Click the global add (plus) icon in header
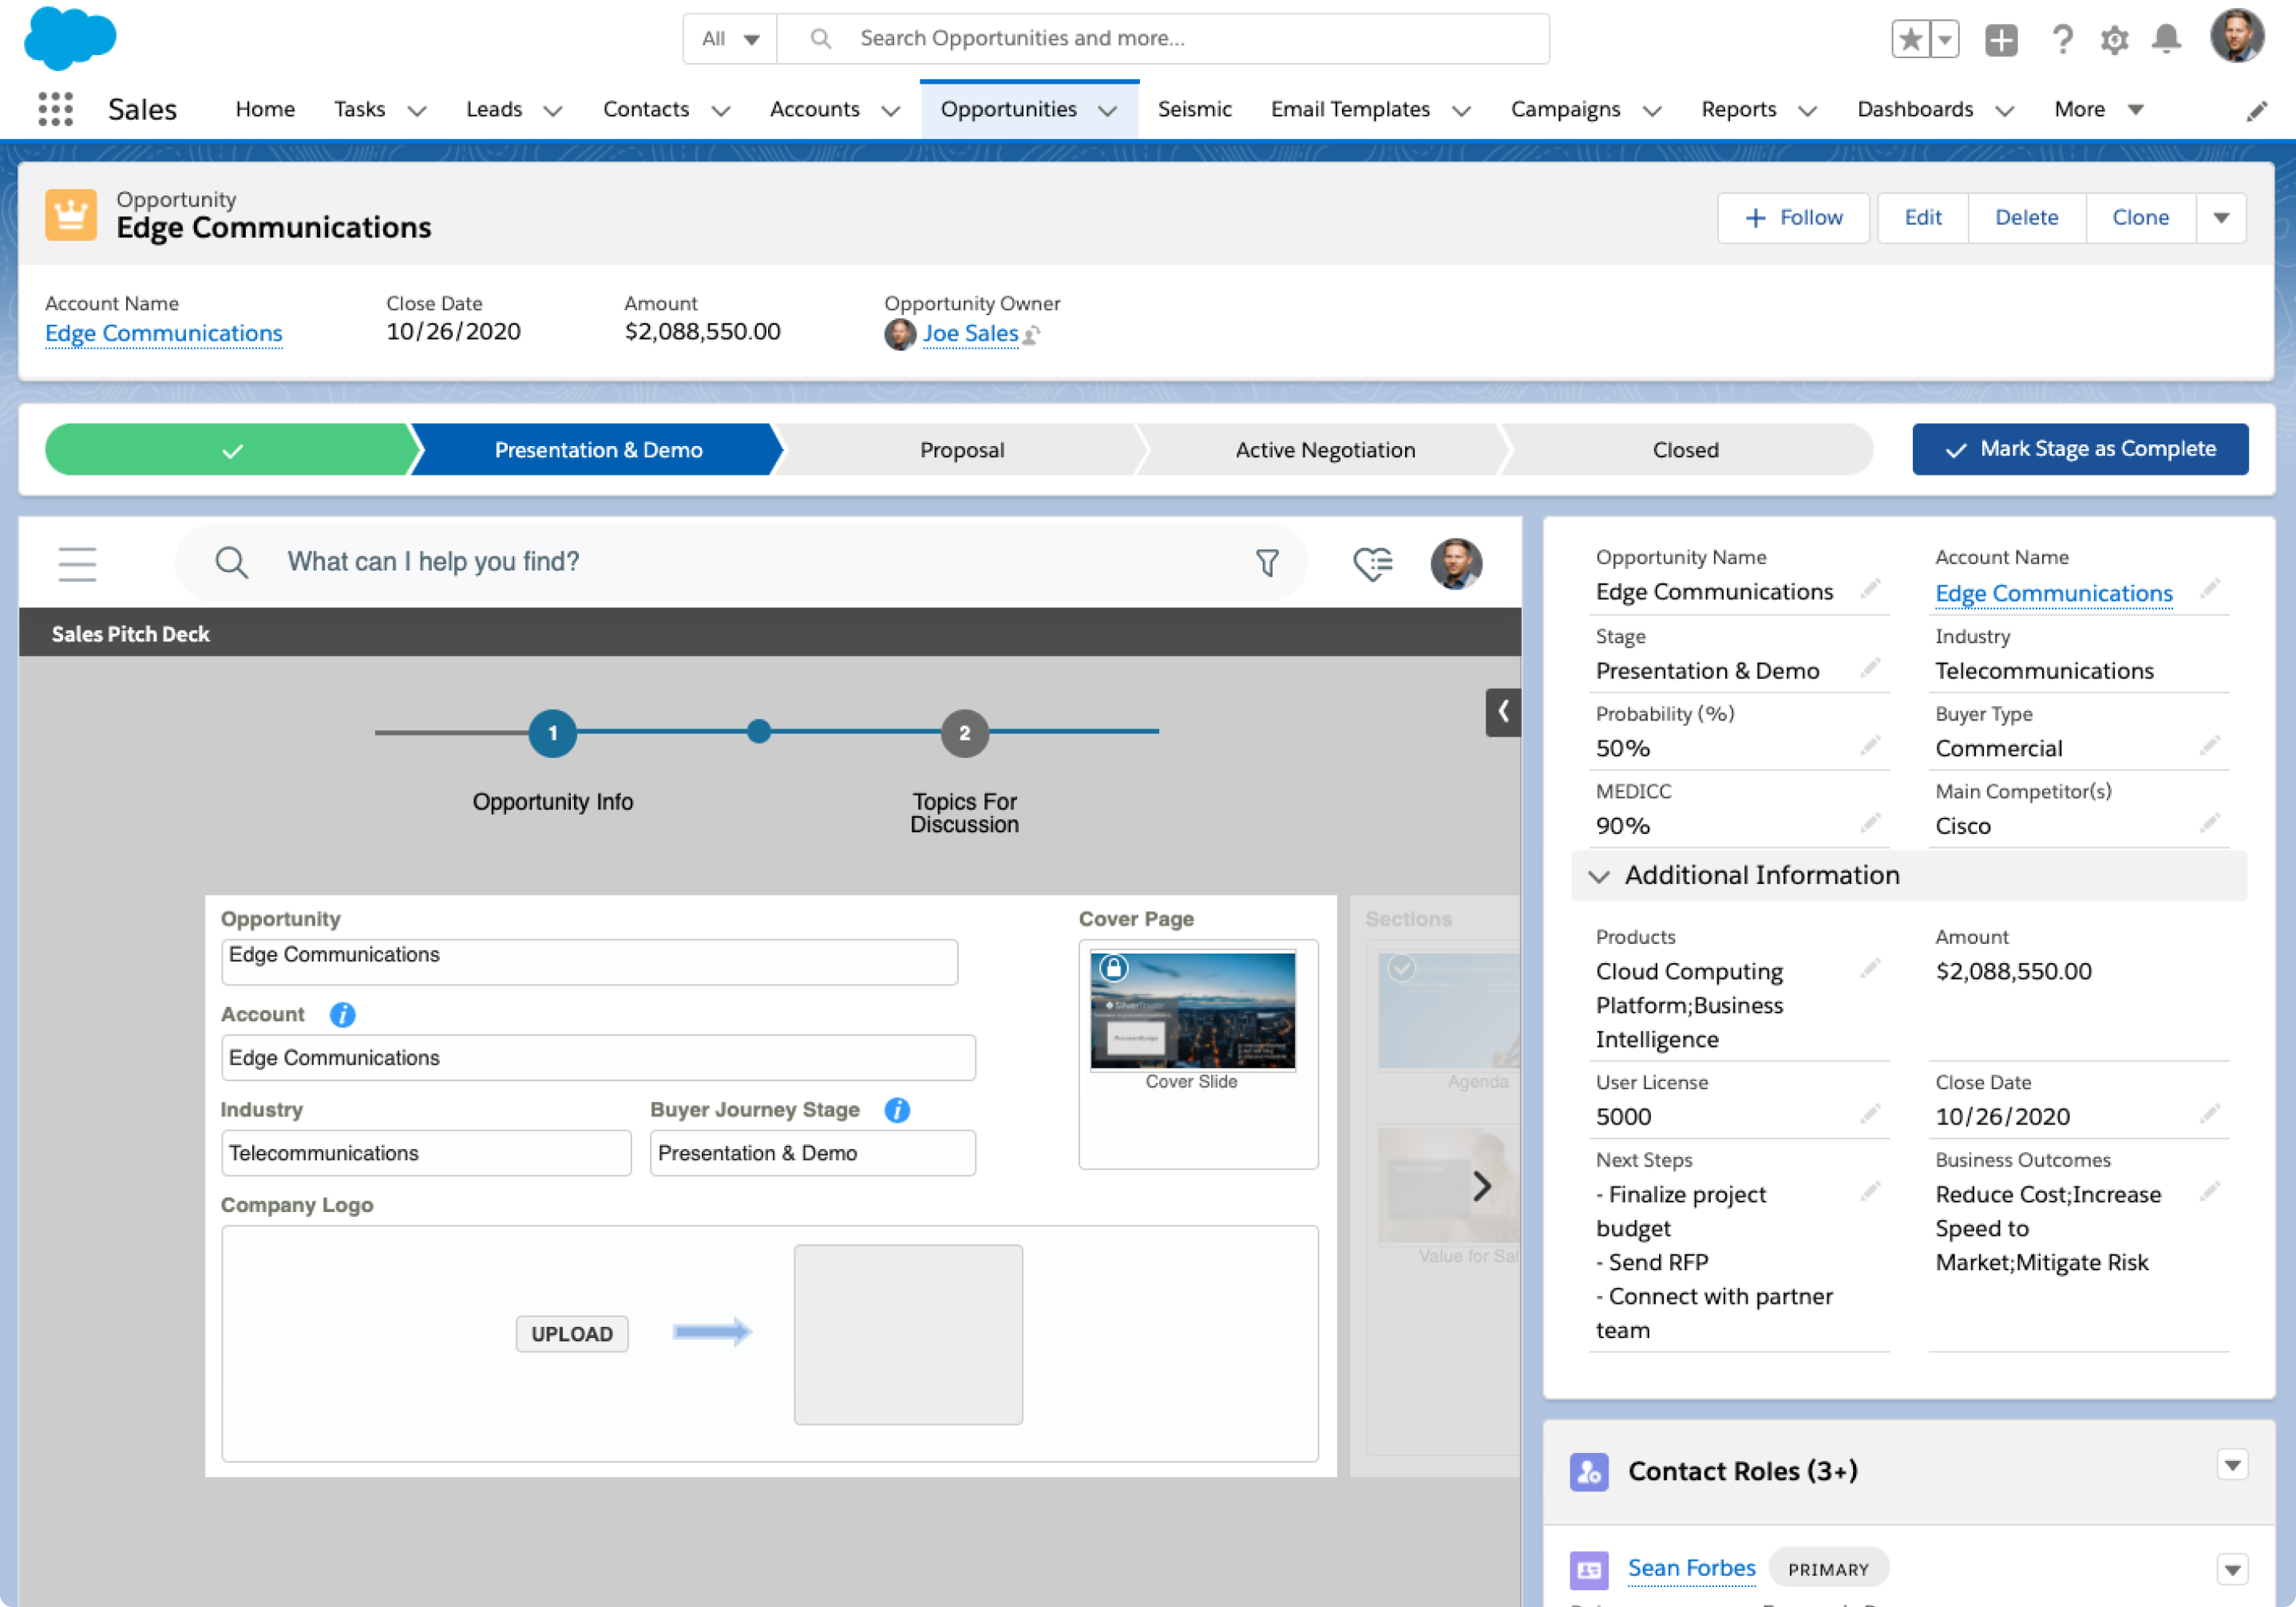This screenshot has height=1607, width=2296. coord(2001,38)
